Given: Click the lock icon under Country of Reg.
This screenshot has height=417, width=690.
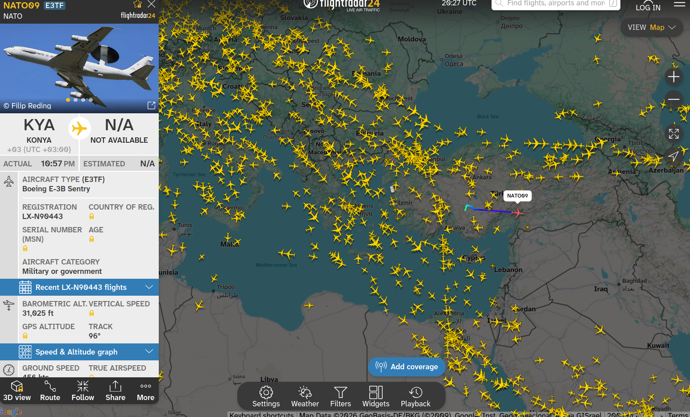Looking at the screenshot, I should (91, 216).
